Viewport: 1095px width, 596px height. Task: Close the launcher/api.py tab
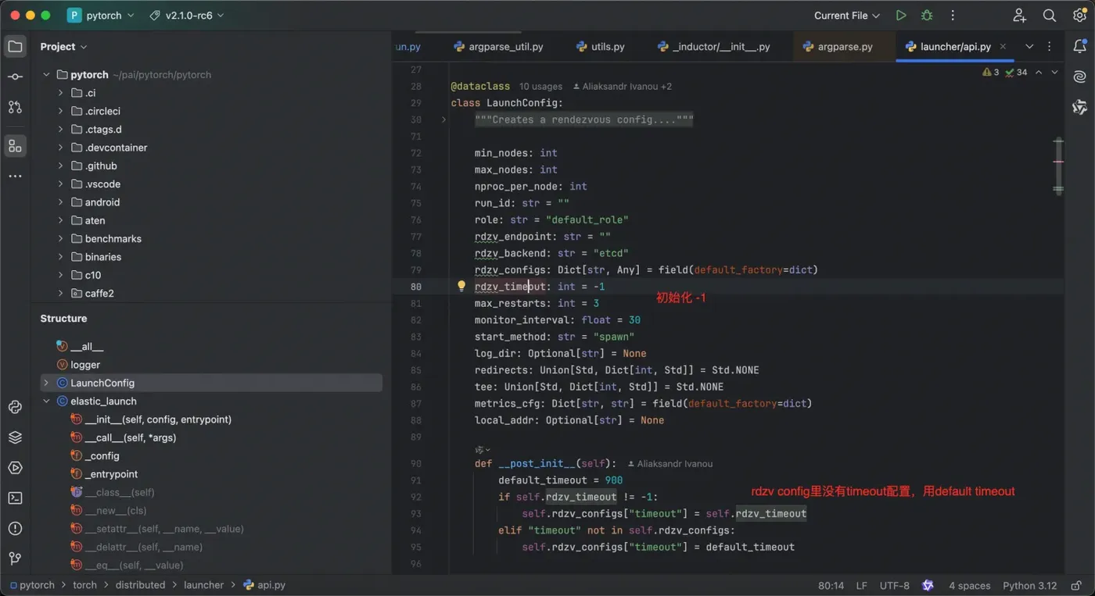click(x=1003, y=47)
